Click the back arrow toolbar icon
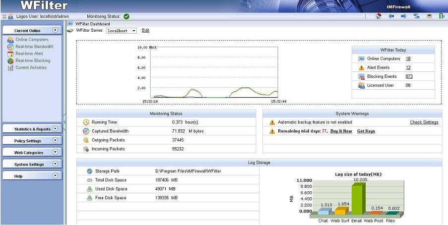Viewport: 448px width, 225px height. point(391,16)
